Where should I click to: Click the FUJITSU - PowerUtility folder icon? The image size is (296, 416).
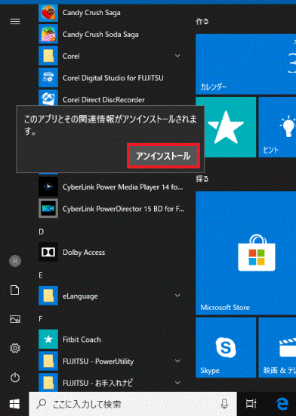[48, 361]
